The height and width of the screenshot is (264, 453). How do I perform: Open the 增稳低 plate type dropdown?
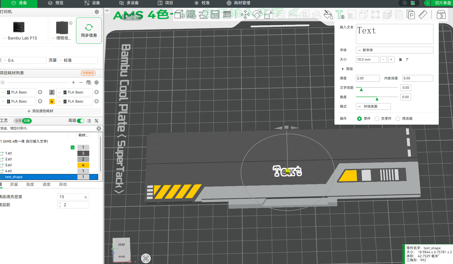(62, 38)
